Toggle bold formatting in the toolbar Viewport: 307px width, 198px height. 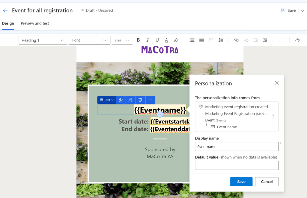[x=138, y=40]
